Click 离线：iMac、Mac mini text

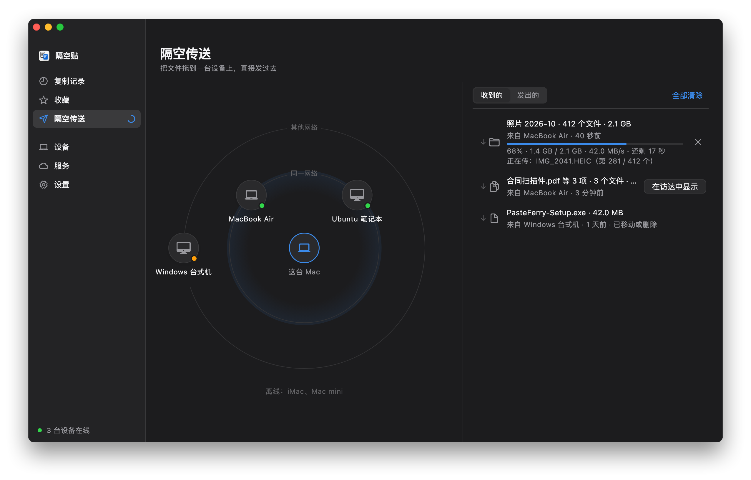tap(304, 391)
